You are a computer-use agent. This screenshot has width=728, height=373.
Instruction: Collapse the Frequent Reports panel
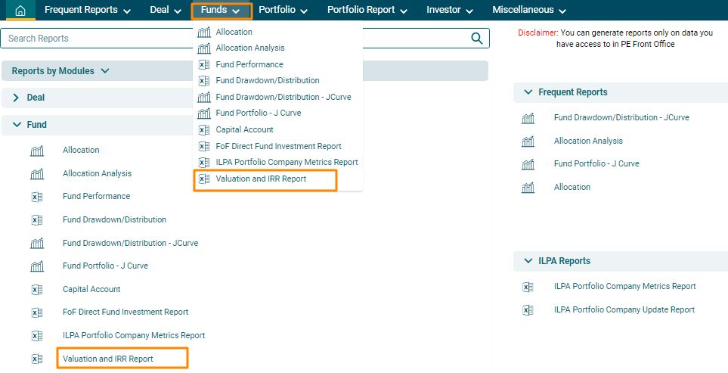tap(527, 92)
